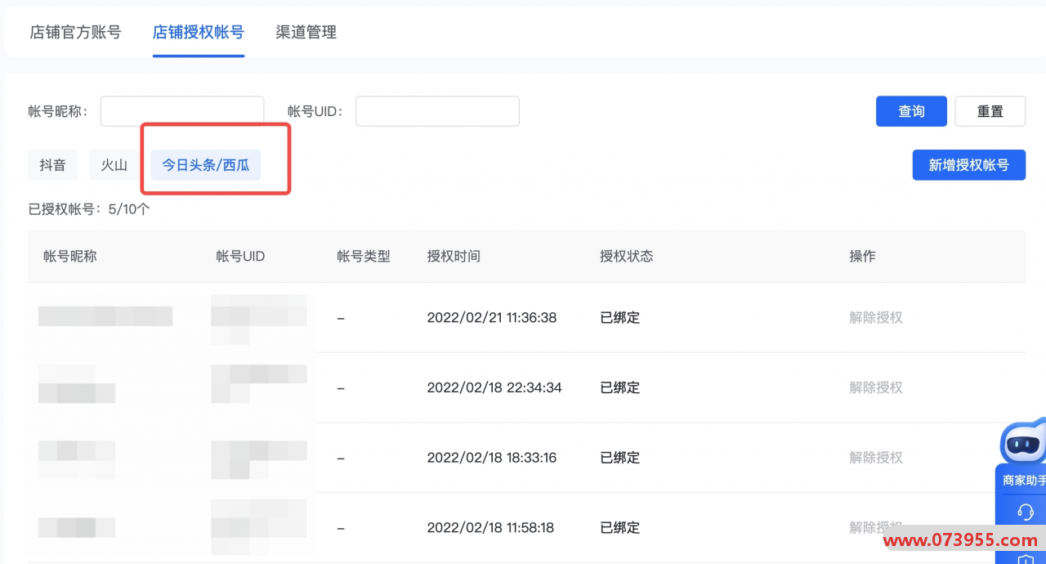The width and height of the screenshot is (1046, 564).
Task: Click 解除授权 for the 11:36:38 row
Action: pyautogui.click(x=876, y=317)
